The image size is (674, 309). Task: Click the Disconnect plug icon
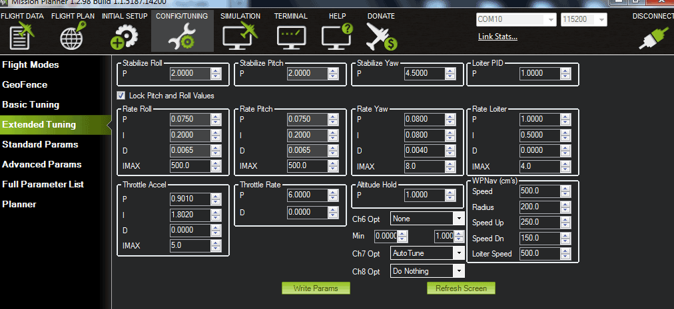click(653, 38)
